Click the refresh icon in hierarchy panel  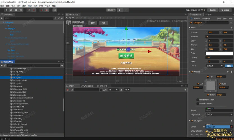(x=62, y=18)
